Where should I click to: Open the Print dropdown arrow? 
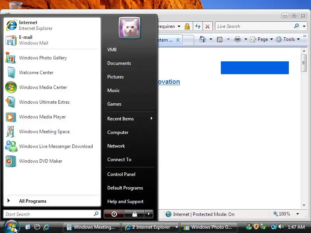pyautogui.click(x=246, y=39)
